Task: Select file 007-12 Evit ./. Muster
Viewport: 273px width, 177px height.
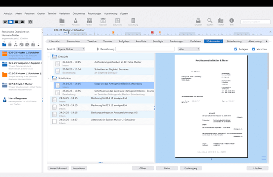Action: [x=21, y=87]
